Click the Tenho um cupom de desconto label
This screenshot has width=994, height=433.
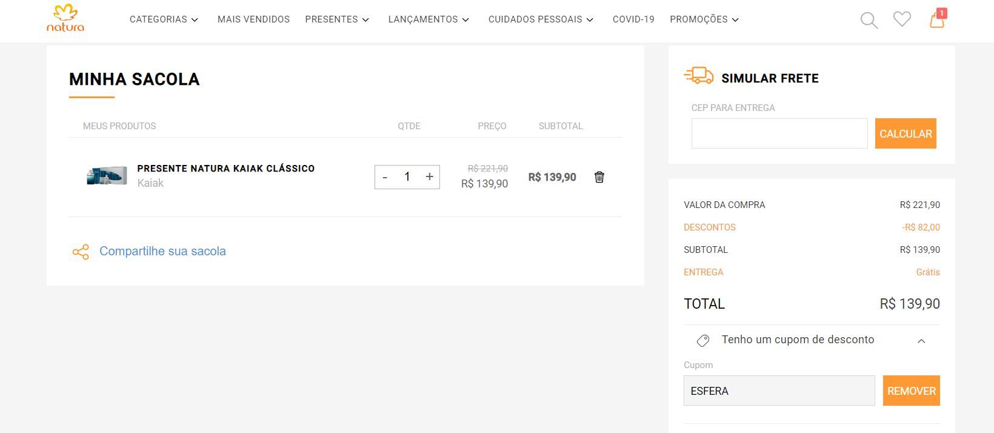(x=798, y=340)
